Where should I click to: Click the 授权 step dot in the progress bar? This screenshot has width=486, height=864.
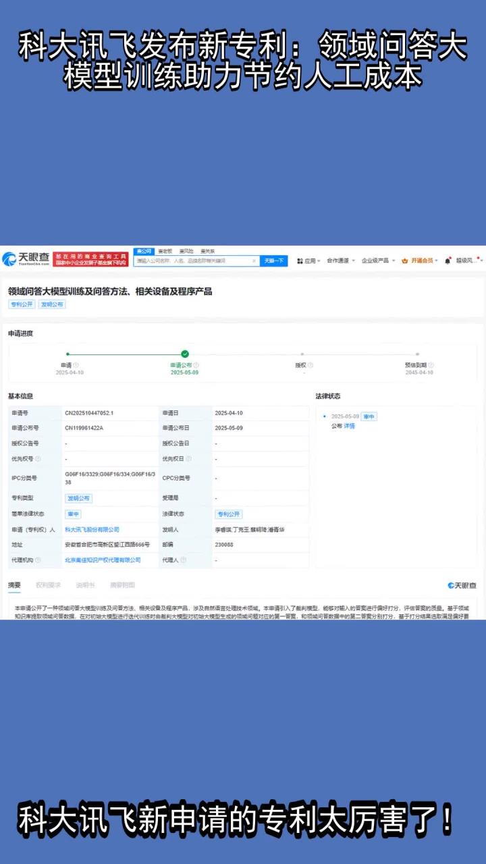coord(302,354)
